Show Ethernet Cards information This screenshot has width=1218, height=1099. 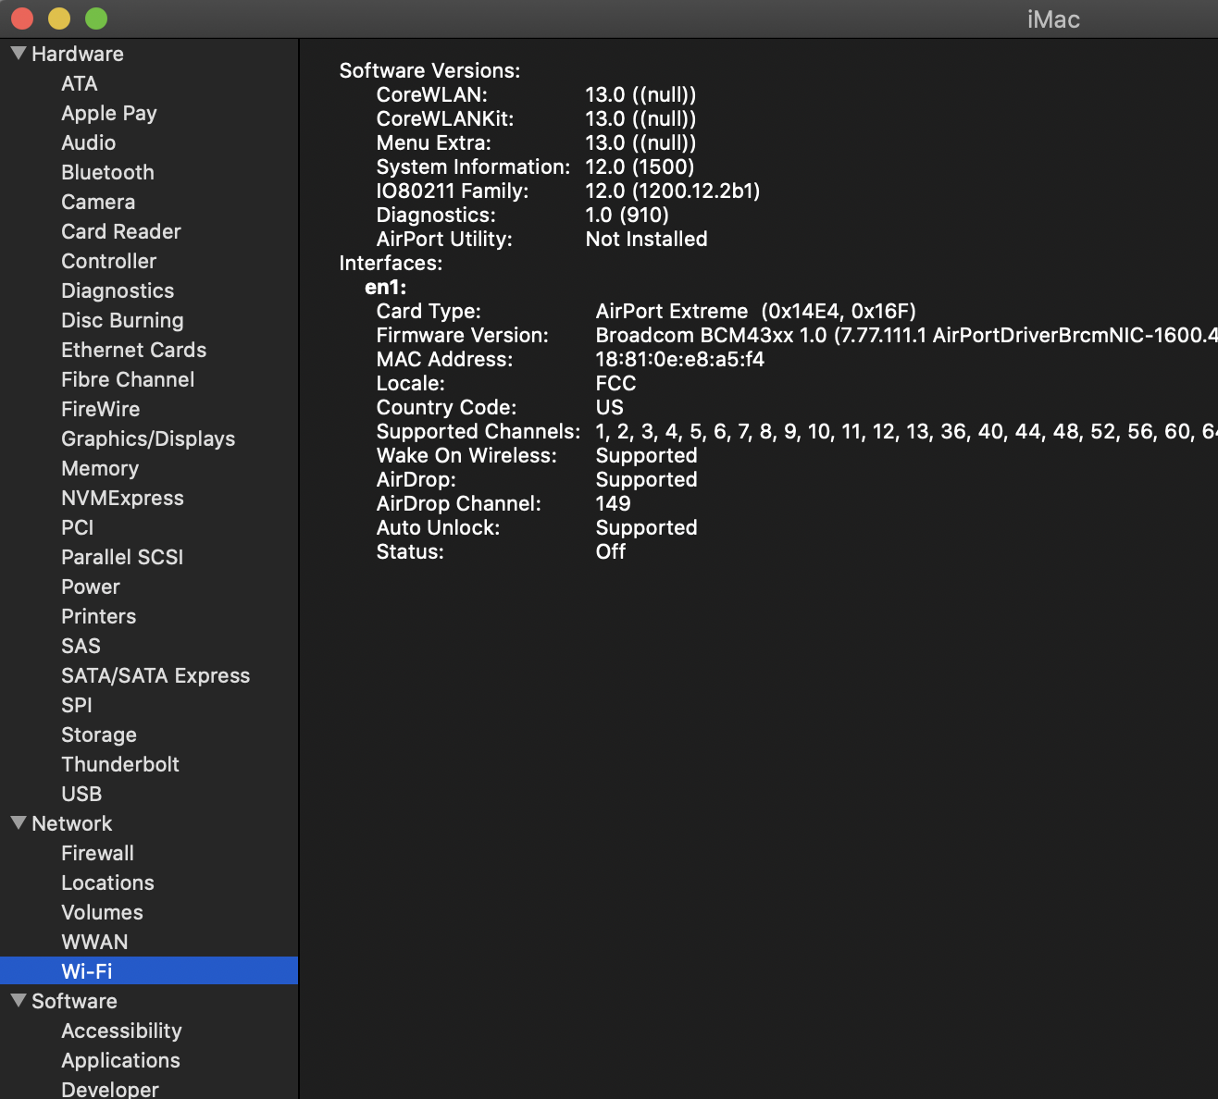(133, 350)
